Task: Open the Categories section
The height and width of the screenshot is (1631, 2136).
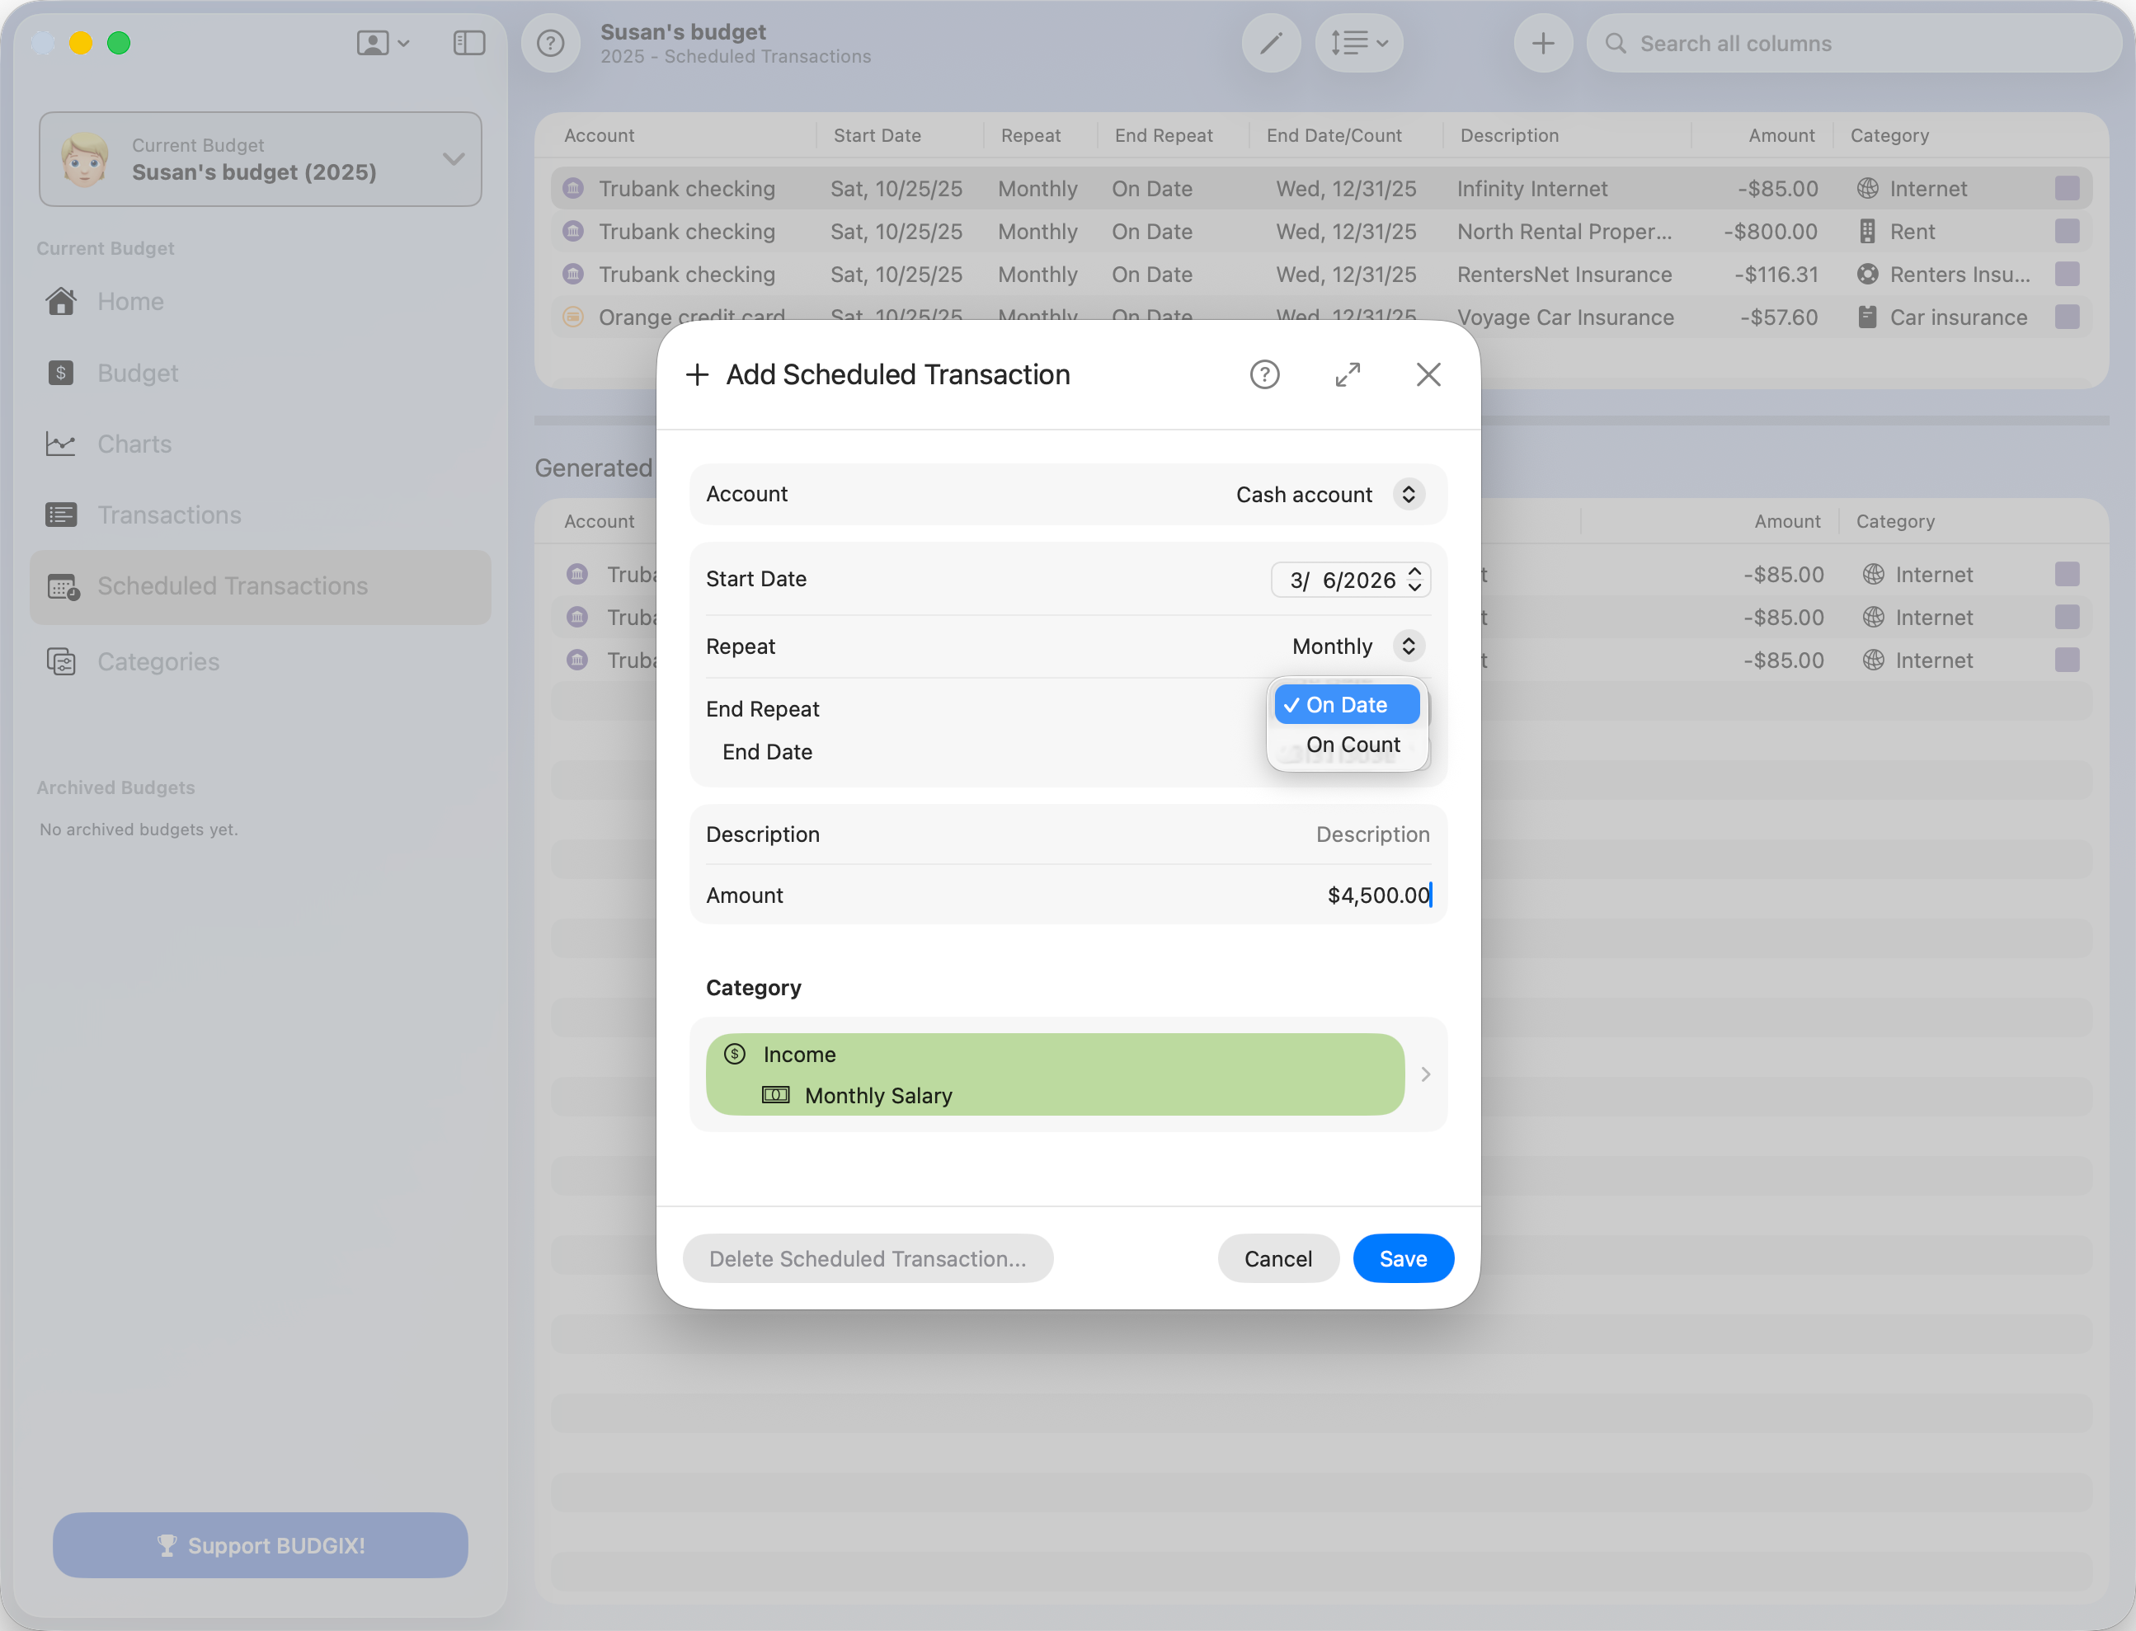Action: tap(158, 661)
